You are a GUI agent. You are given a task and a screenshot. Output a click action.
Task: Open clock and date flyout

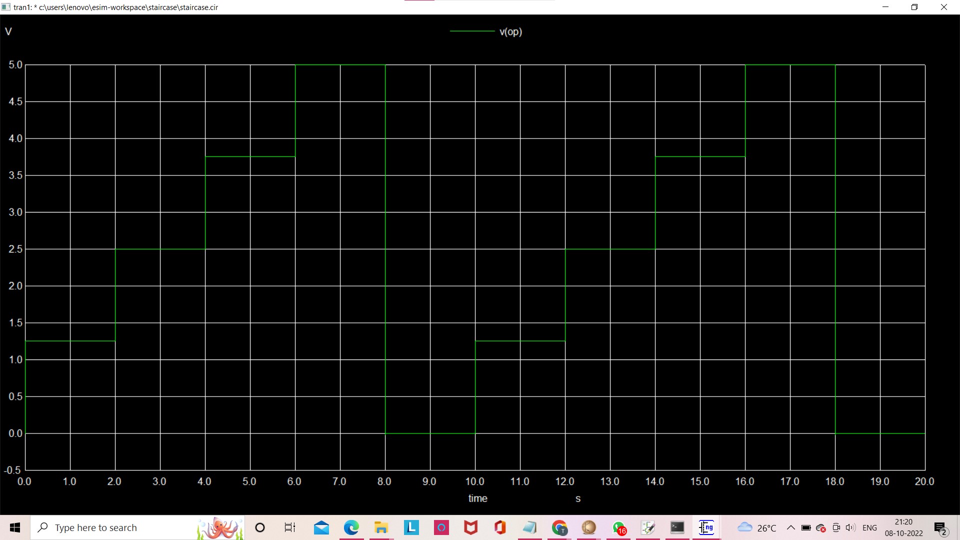click(903, 527)
